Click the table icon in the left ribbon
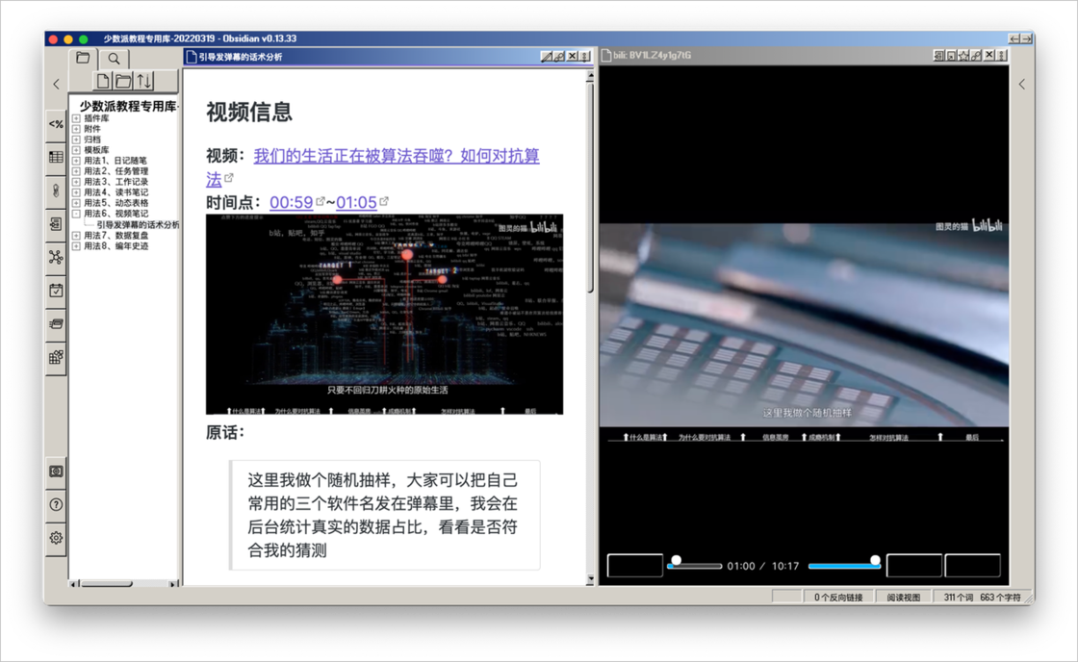1078x662 pixels. pos(56,157)
